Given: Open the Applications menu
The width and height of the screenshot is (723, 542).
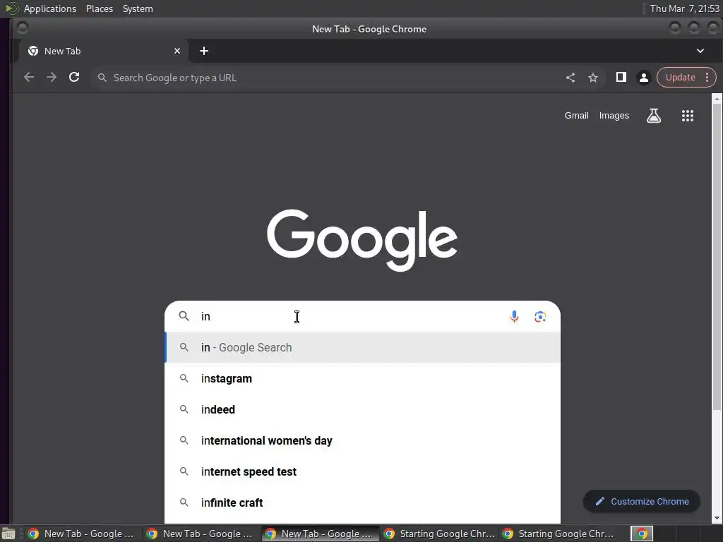Looking at the screenshot, I should click(50, 8).
